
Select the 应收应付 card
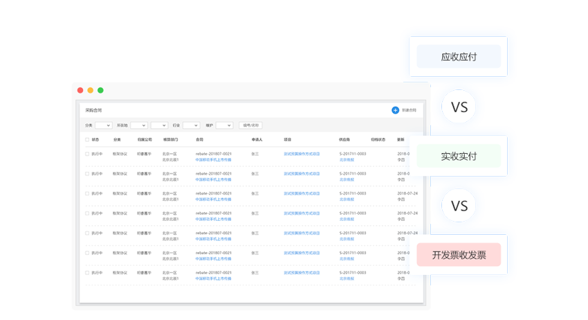click(459, 57)
